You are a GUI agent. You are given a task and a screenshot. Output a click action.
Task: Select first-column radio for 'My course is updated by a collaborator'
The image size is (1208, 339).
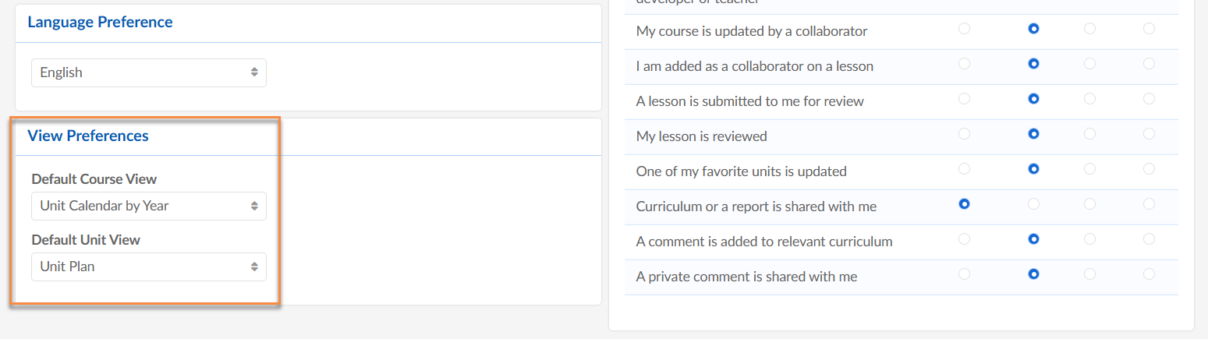pyautogui.click(x=965, y=29)
